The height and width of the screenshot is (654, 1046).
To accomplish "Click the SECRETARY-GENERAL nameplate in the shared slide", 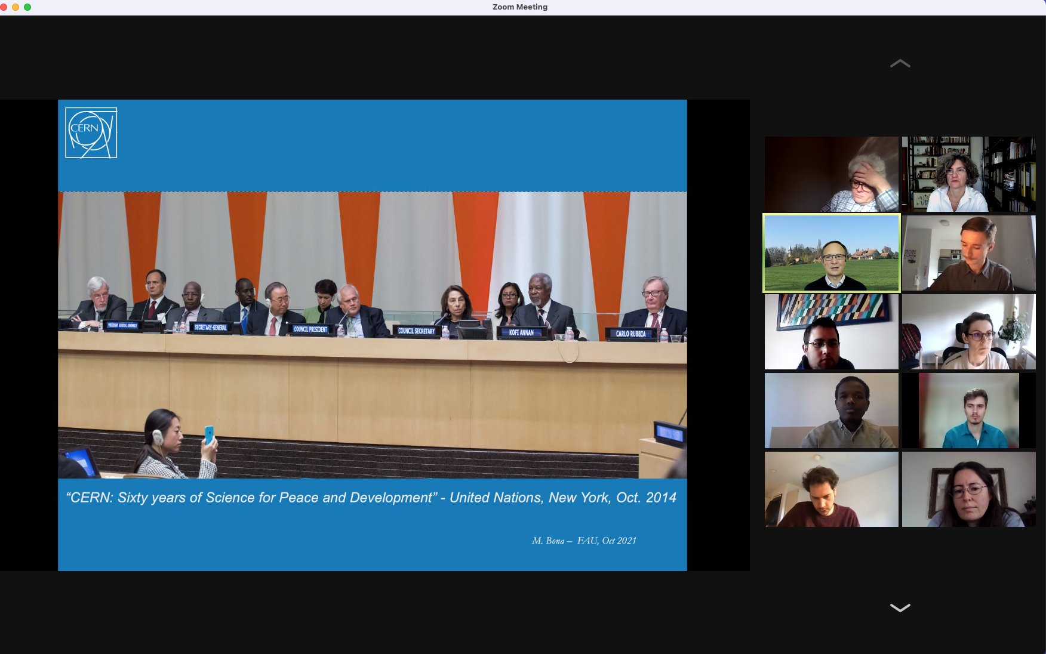I will pos(210,327).
